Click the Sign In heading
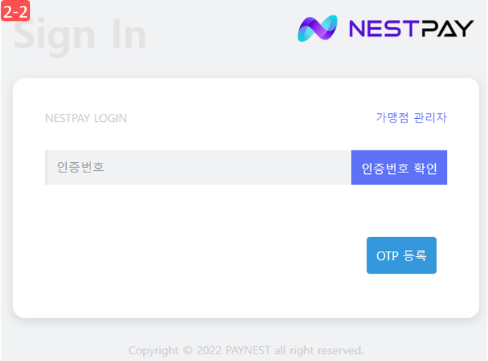 (x=79, y=36)
